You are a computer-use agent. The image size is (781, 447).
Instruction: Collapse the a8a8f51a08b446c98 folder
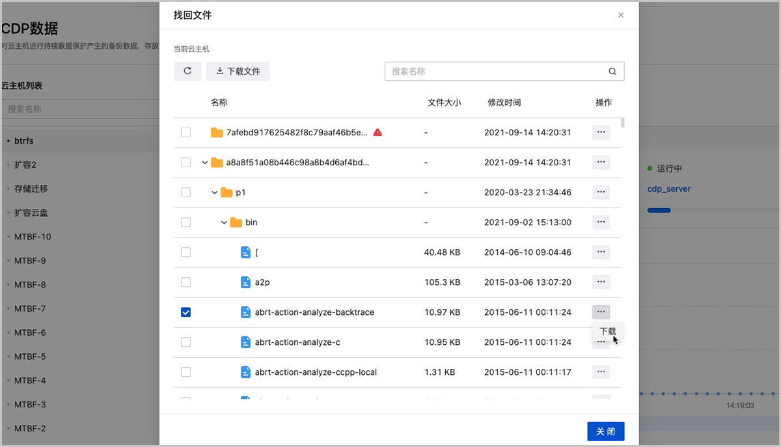(205, 163)
